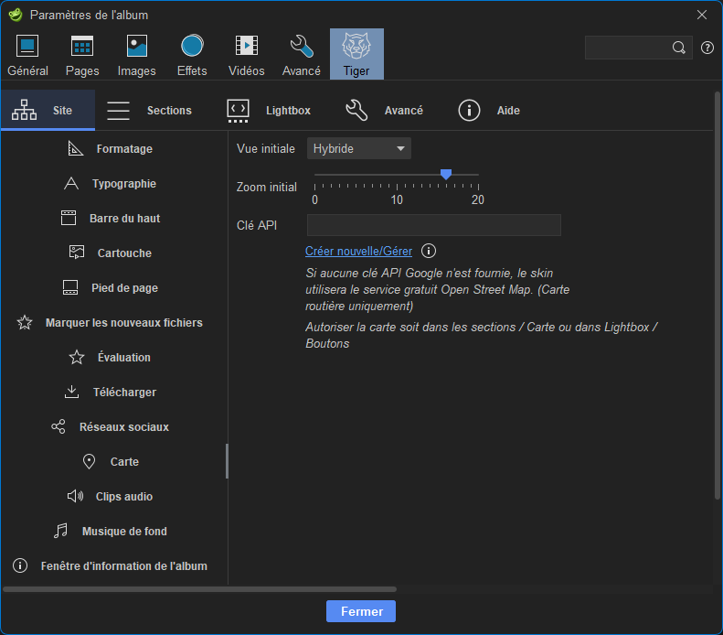This screenshot has width=723, height=635.
Task: Click the search magnifier icon
Action: click(x=678, y=48)
